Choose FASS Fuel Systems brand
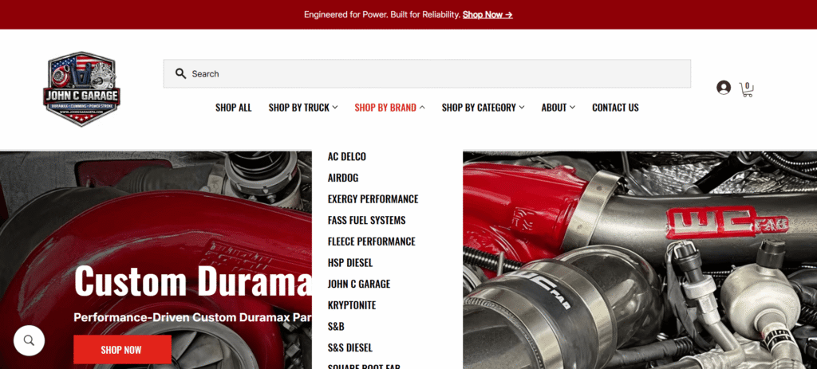 [366, 220]
